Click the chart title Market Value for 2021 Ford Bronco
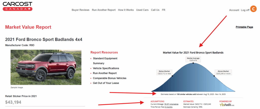 193,53
